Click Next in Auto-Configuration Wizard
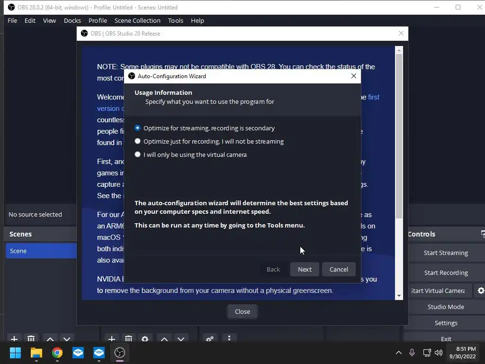Screen dimensions: 485x364 click(x=305, y=269)
